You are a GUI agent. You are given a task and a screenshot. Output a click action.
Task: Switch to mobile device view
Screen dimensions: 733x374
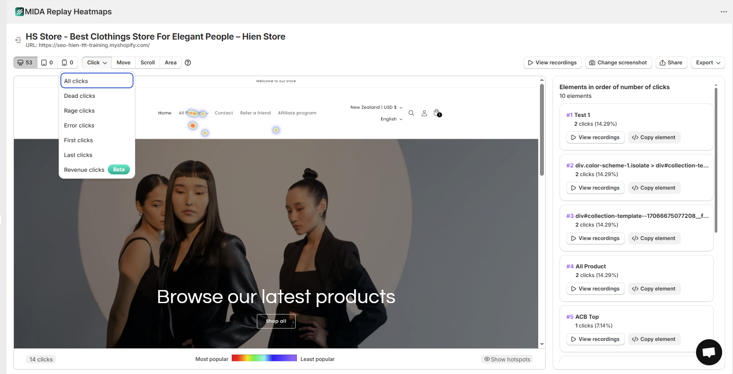pyautogui.click(x=67, y=63)
